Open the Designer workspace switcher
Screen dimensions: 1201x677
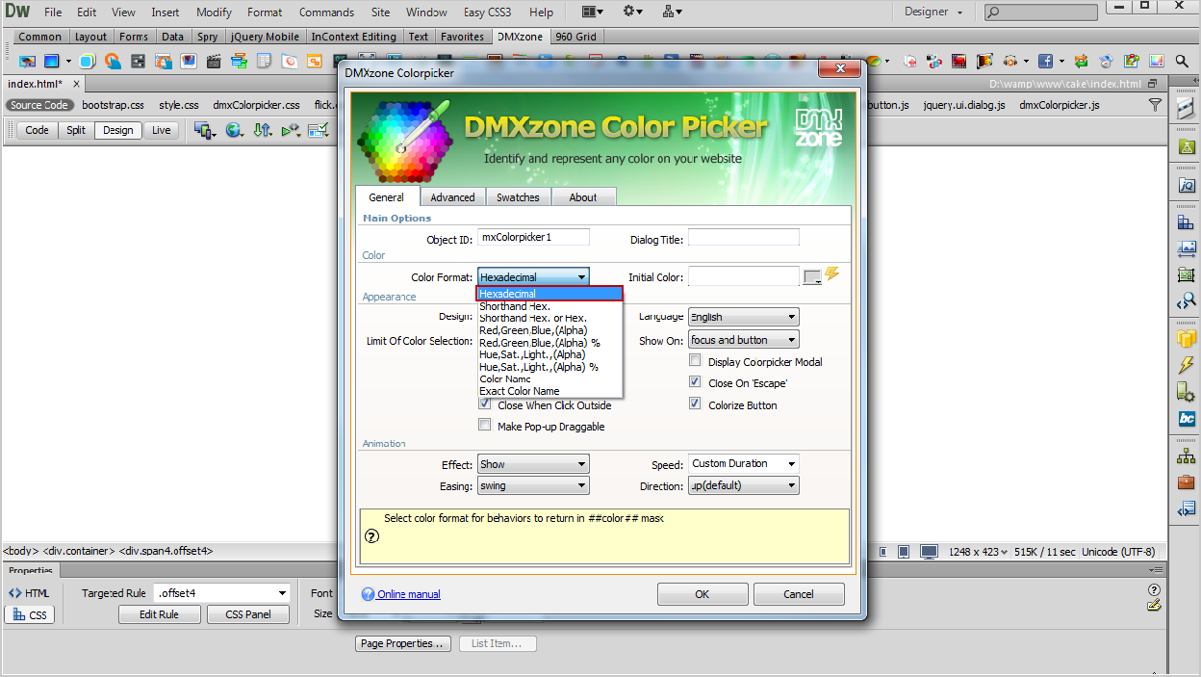point(933,12)
